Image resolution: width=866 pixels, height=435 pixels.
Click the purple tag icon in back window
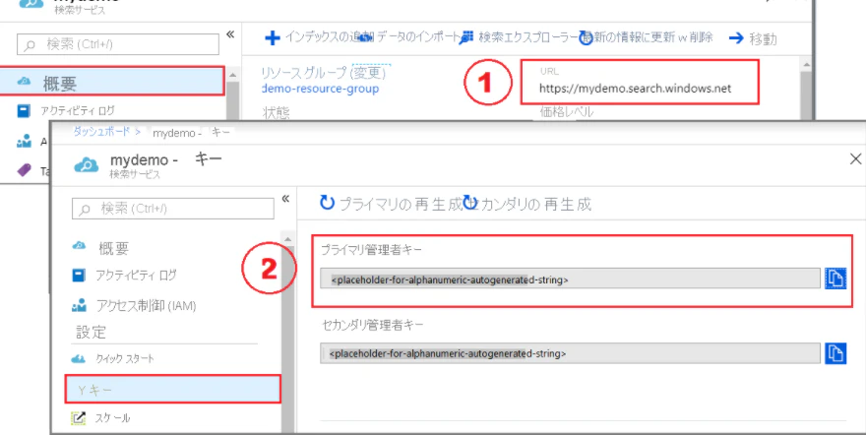[24, 170]
